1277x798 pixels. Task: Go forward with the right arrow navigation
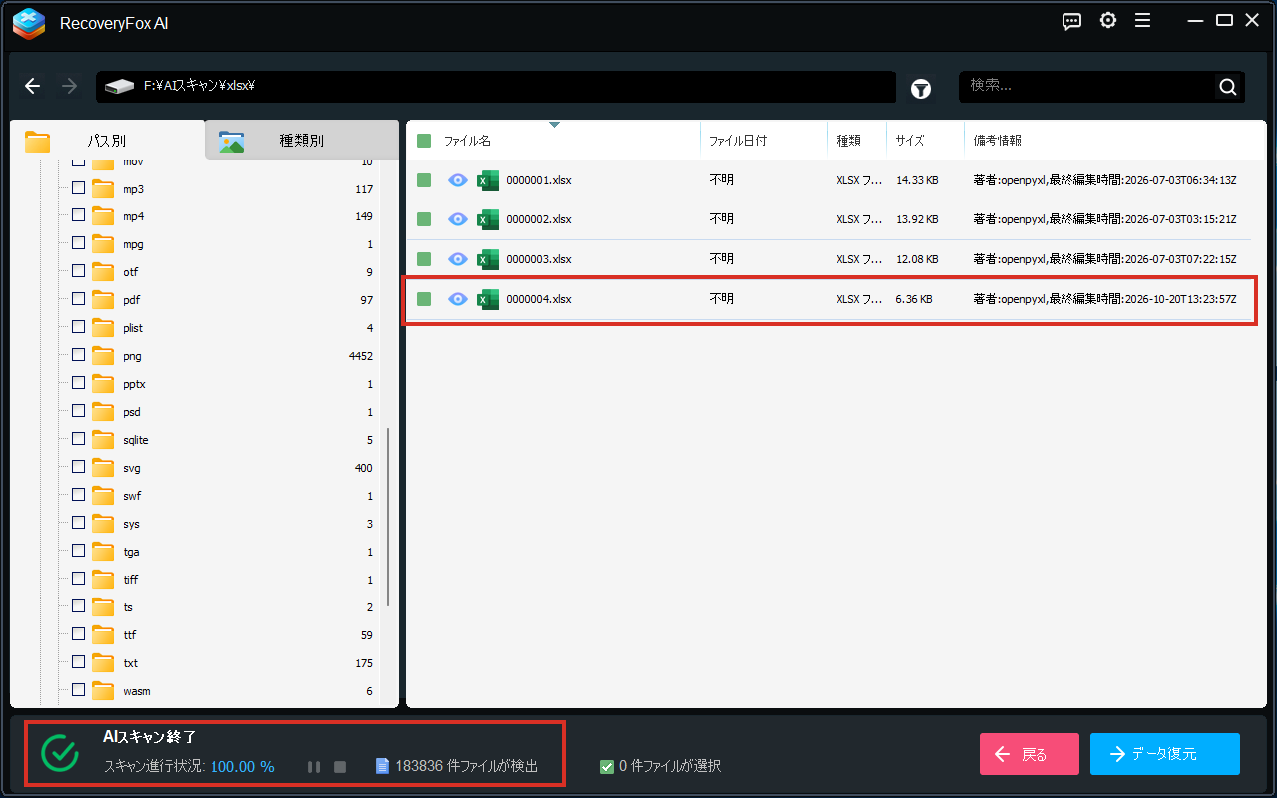coord(69,87)
